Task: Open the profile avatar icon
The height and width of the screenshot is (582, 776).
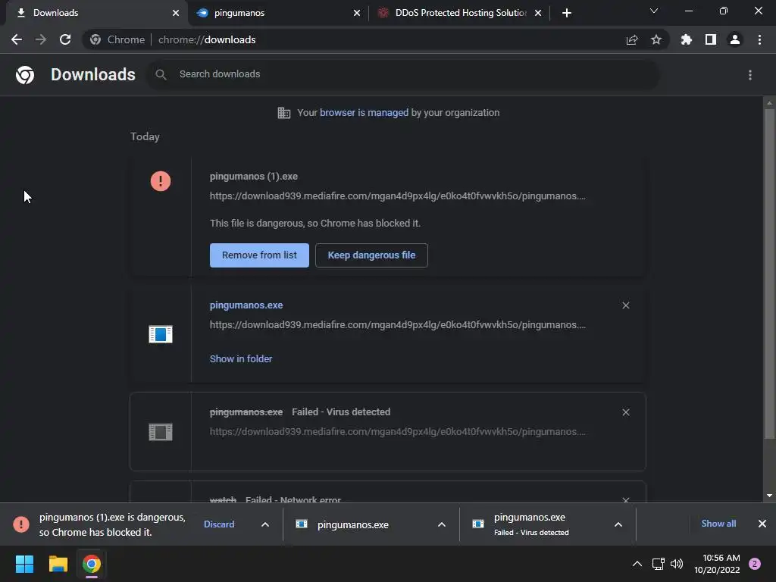Action: pos(735,39)
